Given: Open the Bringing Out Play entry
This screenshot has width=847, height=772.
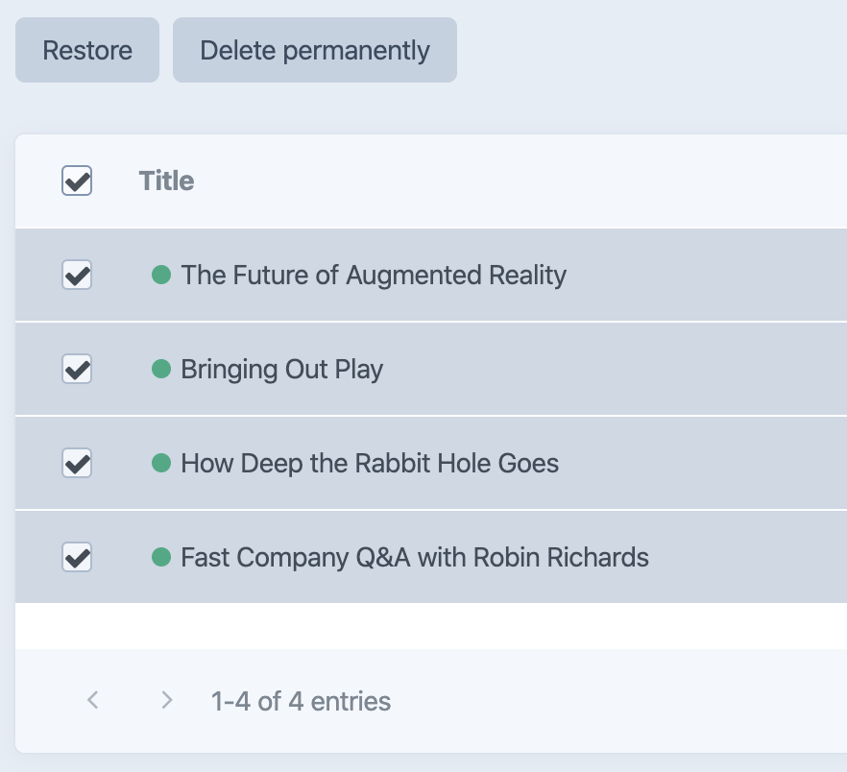Looking at the screenshot, I should 282,369.
